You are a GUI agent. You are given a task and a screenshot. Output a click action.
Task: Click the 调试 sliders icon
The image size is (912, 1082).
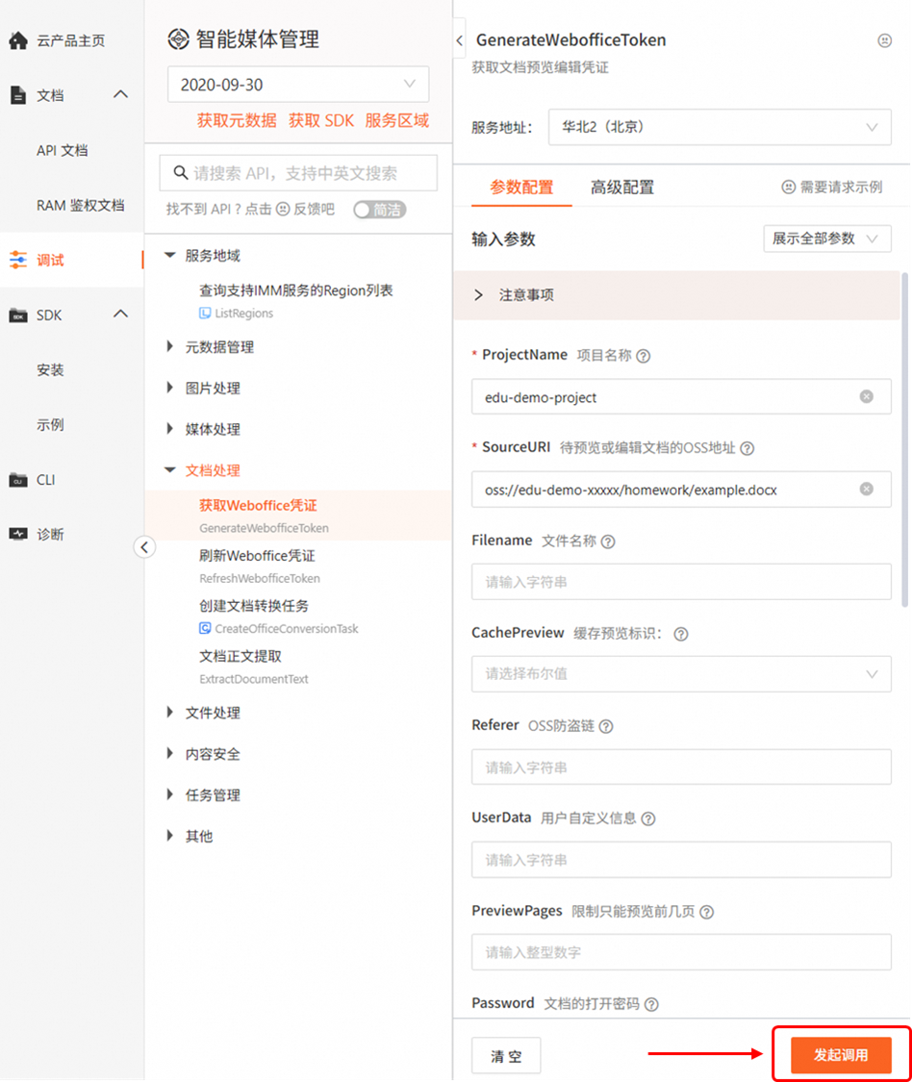[18, 260]
